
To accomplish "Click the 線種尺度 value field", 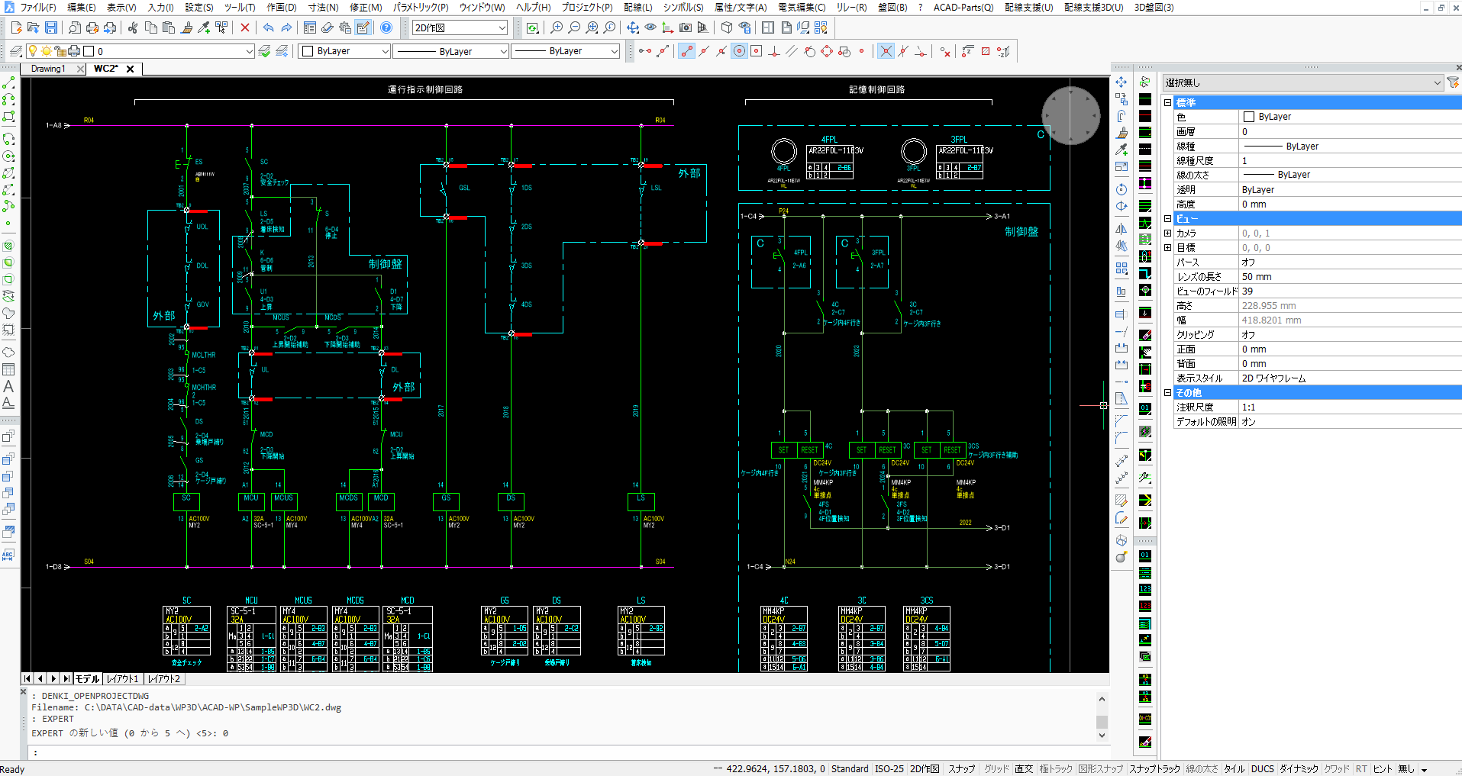I will click(x=1350, y=160).
